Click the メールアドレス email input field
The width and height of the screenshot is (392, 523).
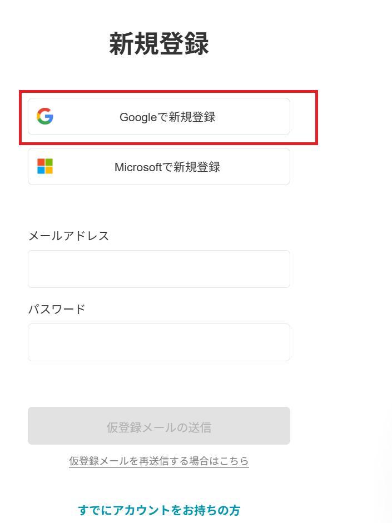click(158, 268)
